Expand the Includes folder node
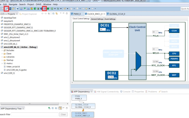This screenshot has width=189, height=118. pos(3,50)
